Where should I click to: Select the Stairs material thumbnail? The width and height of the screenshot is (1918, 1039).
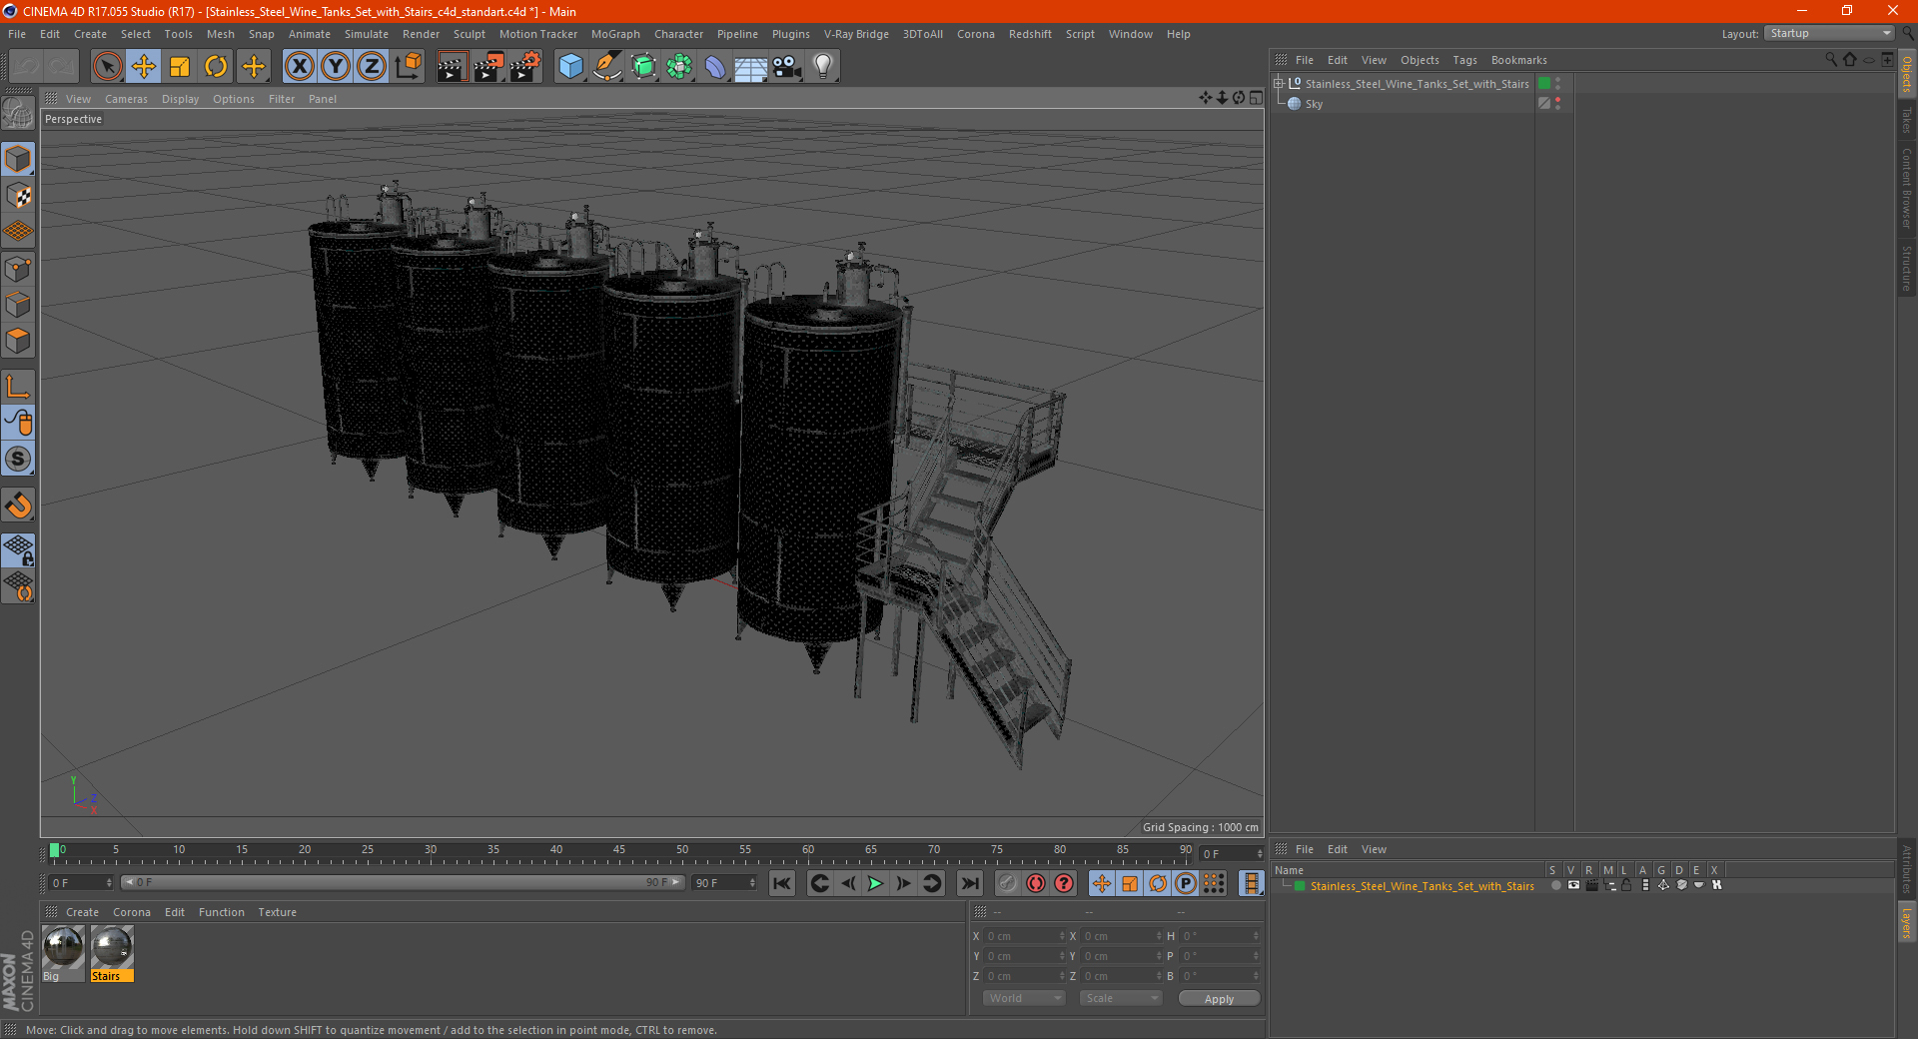click(112, 953)
